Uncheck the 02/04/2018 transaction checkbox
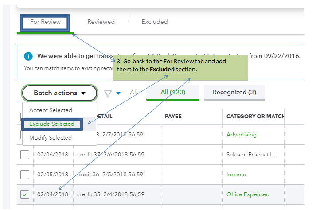The image size is (320, 210). pos(25,194)
